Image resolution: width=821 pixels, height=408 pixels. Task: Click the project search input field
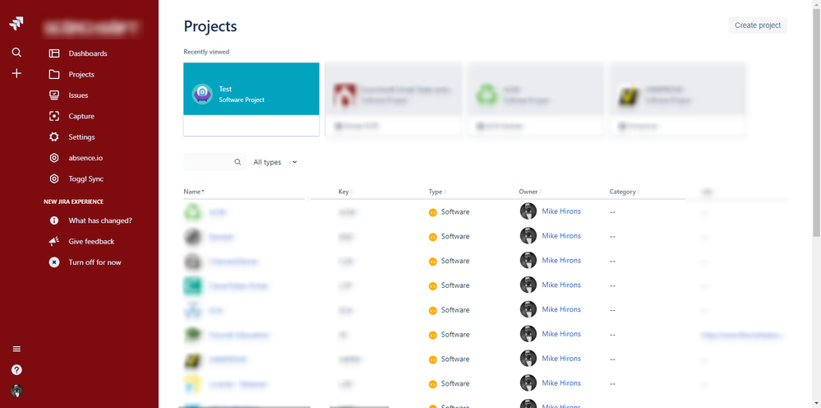214,162
